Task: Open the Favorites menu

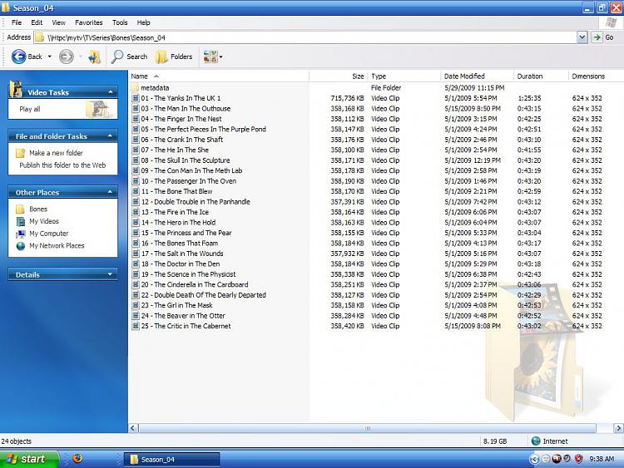Action: point(89,22)
